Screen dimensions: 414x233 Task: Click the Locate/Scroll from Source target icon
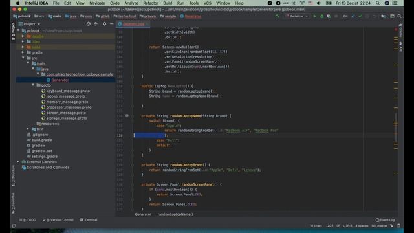click(x=89, y=24)
